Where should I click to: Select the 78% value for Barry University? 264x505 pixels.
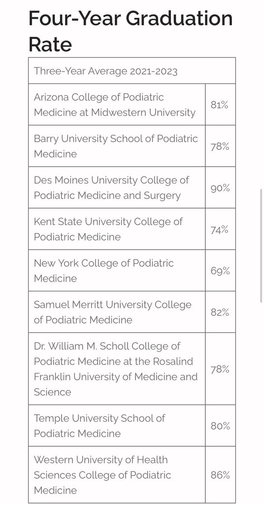[x=220, y=146]
